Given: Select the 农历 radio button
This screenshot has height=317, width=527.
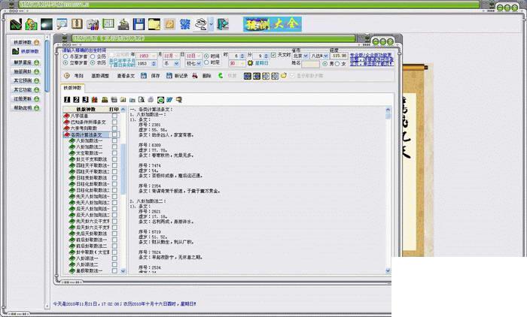Looking at the screenshot, I should 93,63.
